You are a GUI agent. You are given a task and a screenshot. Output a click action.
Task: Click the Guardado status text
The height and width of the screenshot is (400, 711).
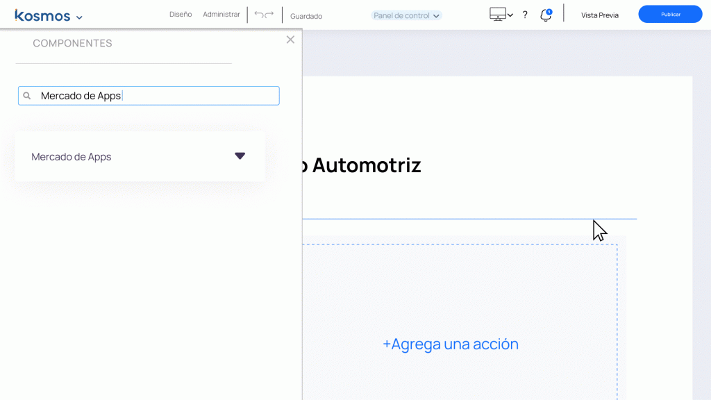[x=306, y=16]
